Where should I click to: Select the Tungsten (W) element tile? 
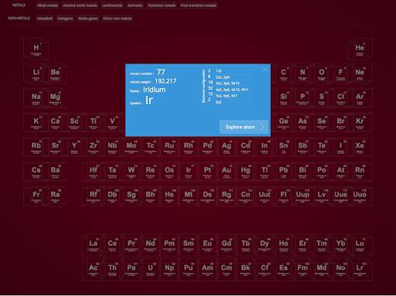tap(131, 171)
